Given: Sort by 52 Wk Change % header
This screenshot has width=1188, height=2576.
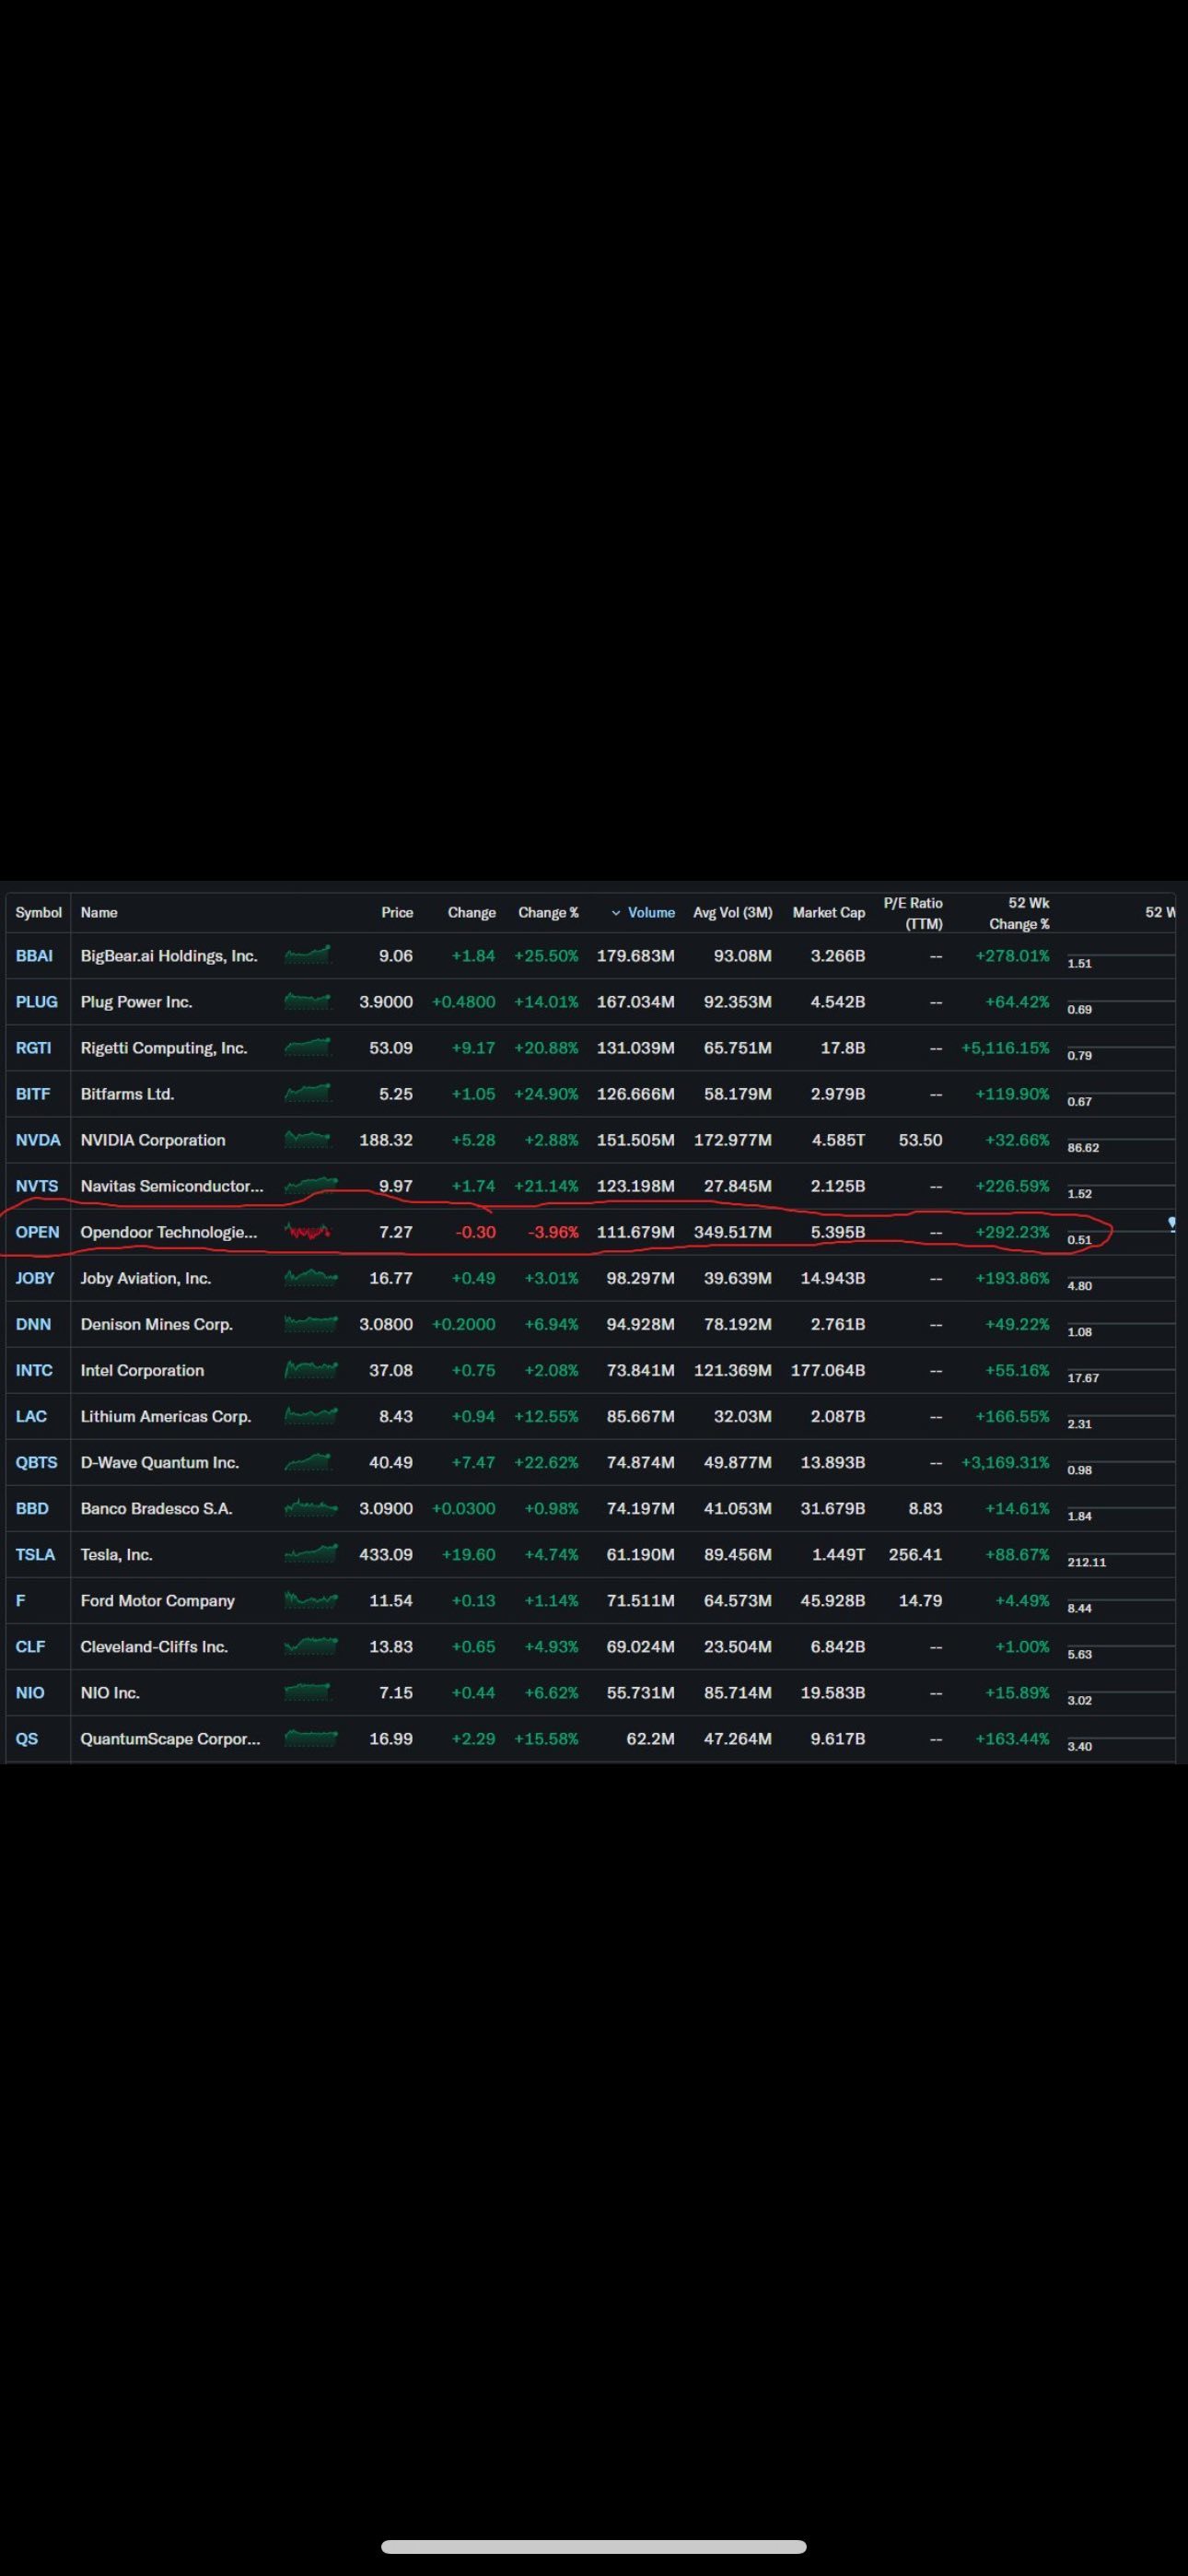Looking at the screenshot, I should pos(1019,913).
